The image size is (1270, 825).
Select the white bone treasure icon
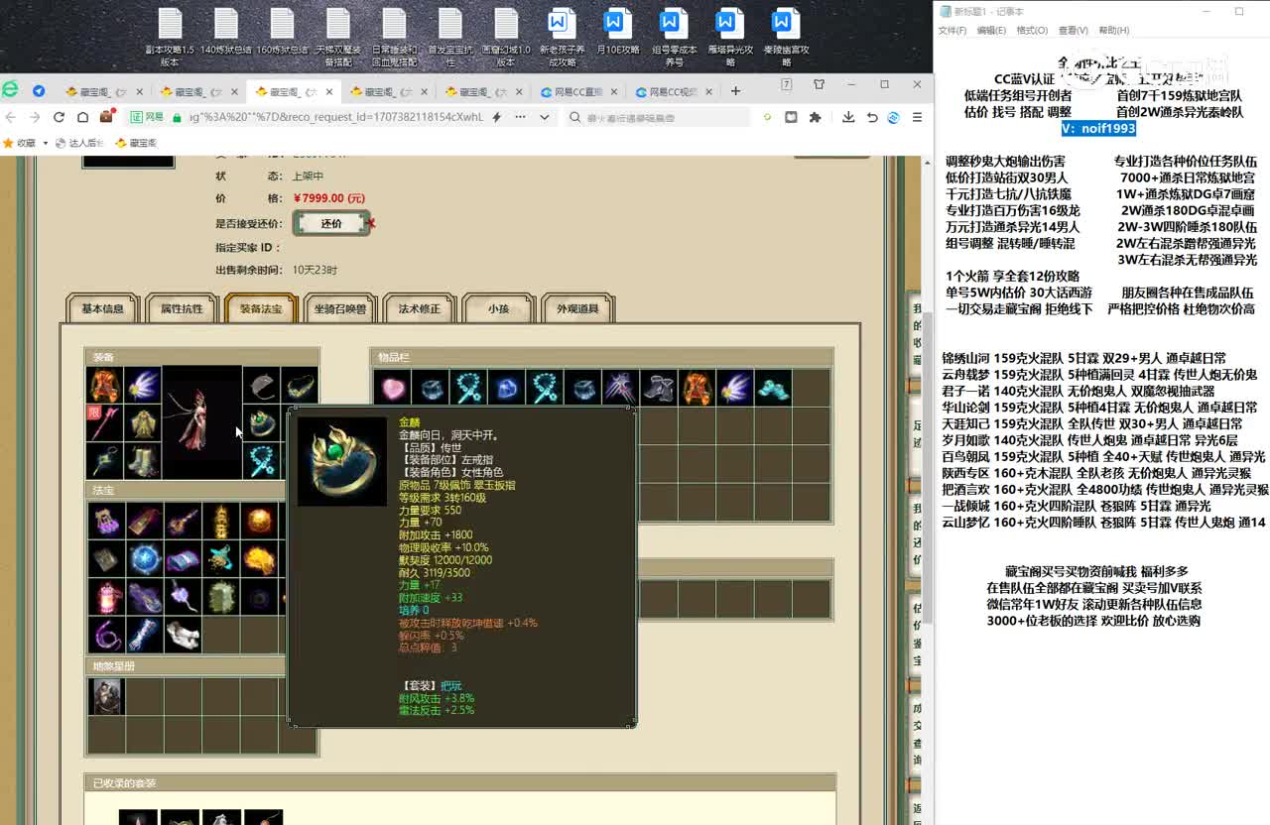pos(183,635)
